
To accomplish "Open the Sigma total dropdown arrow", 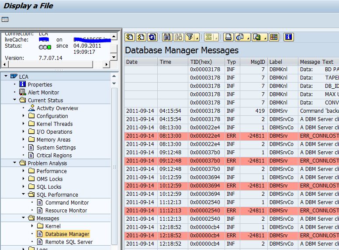I will (x=216, y=38).
